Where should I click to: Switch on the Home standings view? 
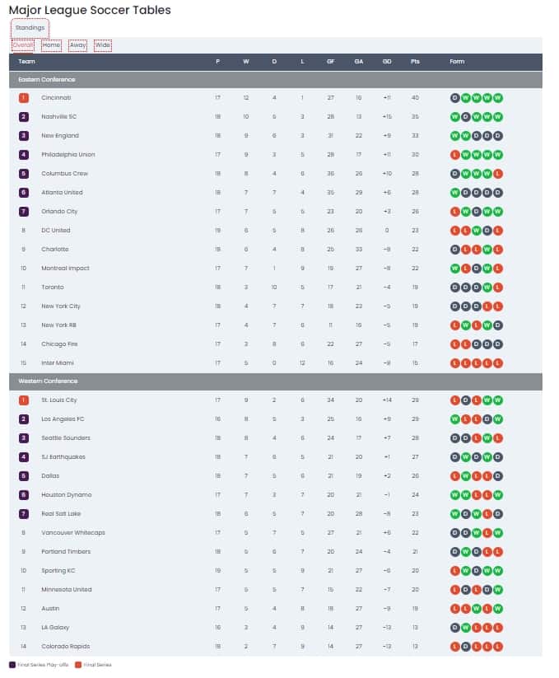pyautogui.click(x=50, y=45)
